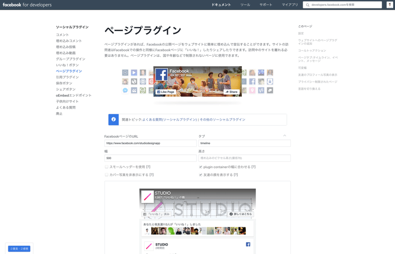
Task: Click the ご意見・ご感想 feedback button
Action: point(19,249)
